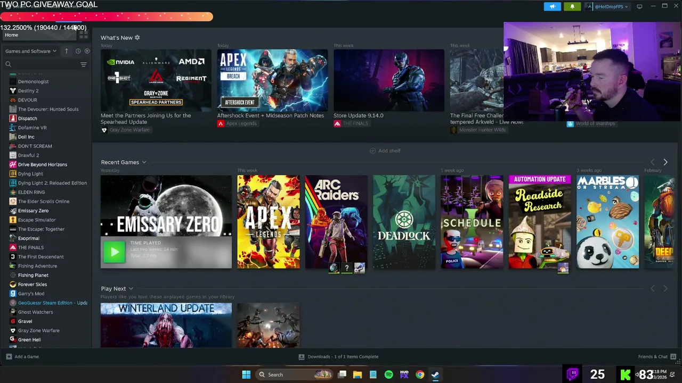Viewport: 682px width, 383px height.
Task: Advance Recent Games shelf with right arrow
Action: click(x=665, y=162)
